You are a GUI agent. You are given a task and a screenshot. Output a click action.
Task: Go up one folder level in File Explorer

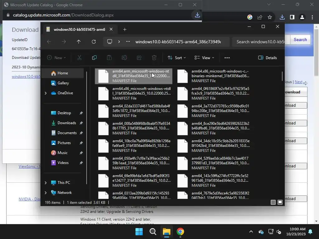(79, 42)
